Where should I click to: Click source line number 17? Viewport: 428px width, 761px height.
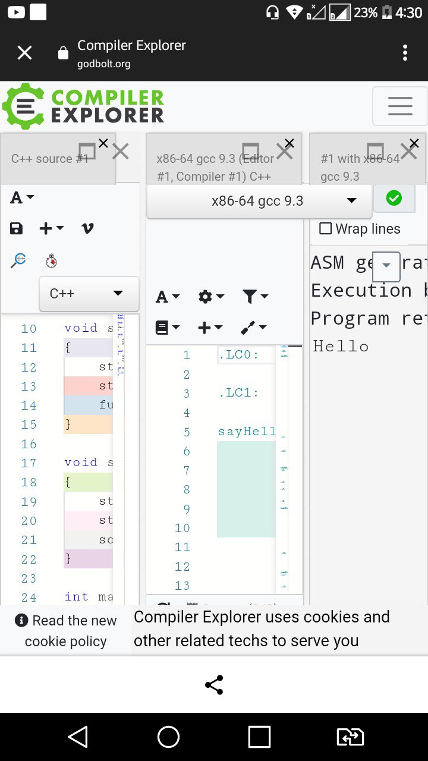coord(29,463)
